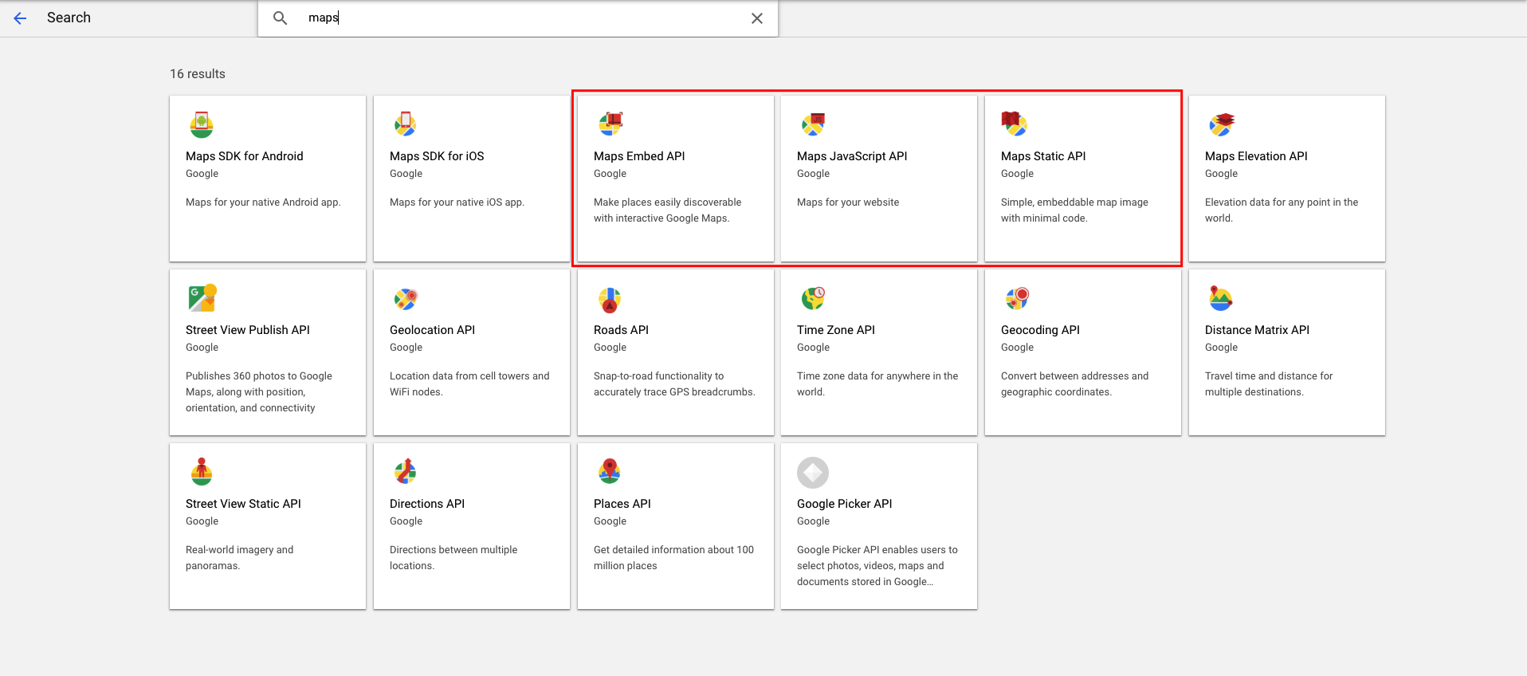Click "Maps for your native iOS app." description
The height and width of the screenshot is (676, 1527).
(x=457, y=202)
